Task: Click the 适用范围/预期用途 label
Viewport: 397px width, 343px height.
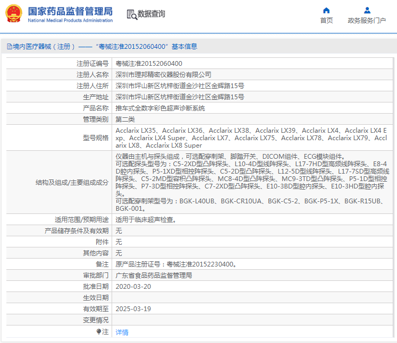Action: click(x=81, y=220)
